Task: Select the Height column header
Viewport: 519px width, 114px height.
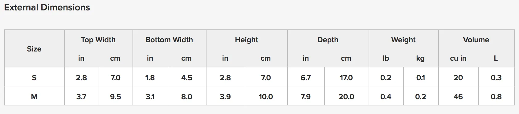Action: 247,40
